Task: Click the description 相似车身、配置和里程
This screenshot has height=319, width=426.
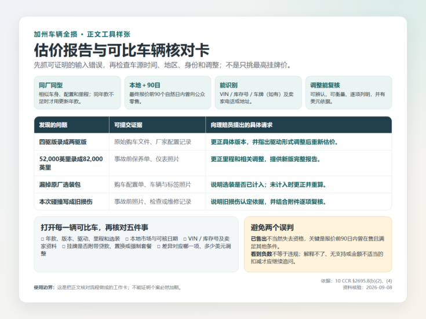Action: pos(77,98)
